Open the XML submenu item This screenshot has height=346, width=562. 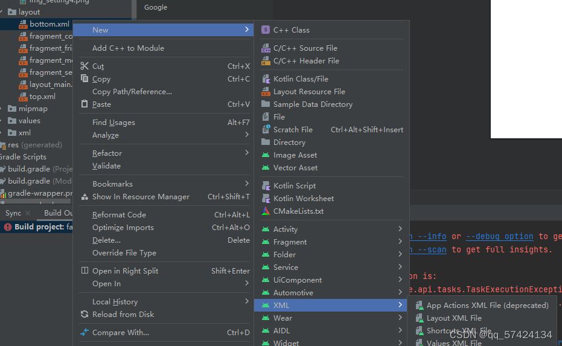pos(330,305)
